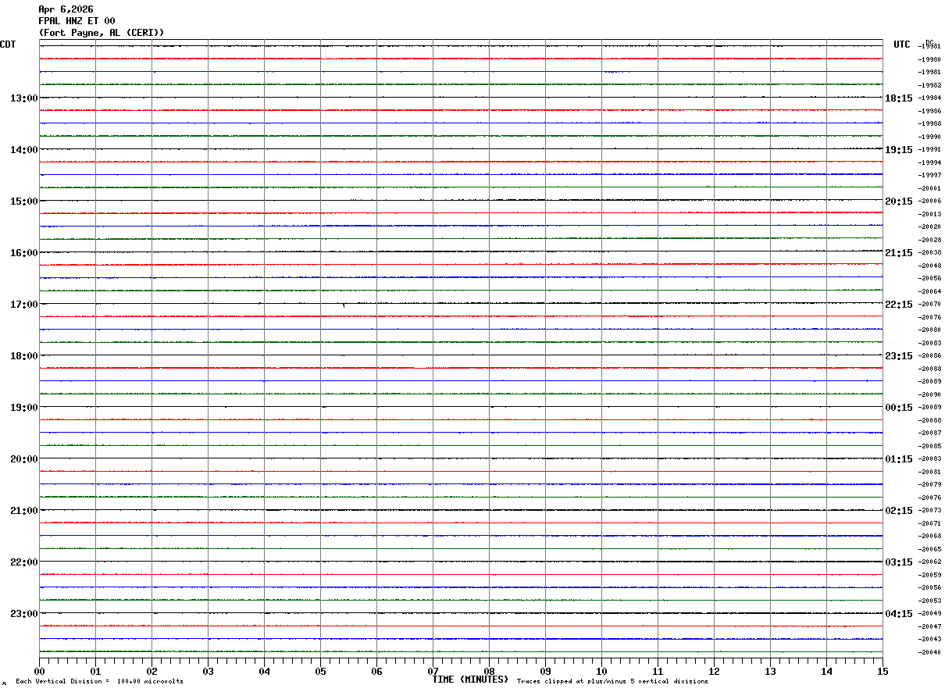Screen dimensions: 945x692
Task: Select DC offset value -20049
Action: (x=930, y=613)
